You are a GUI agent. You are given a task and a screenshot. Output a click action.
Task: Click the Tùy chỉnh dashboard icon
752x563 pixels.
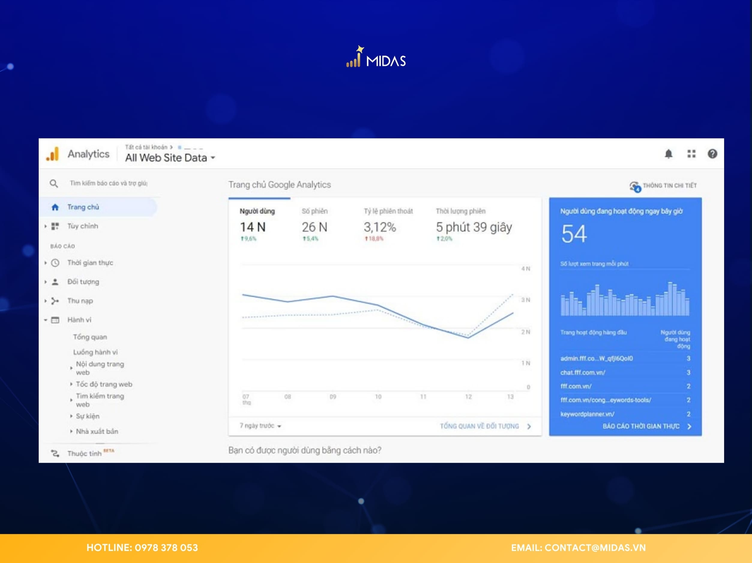tap(55, 226)
